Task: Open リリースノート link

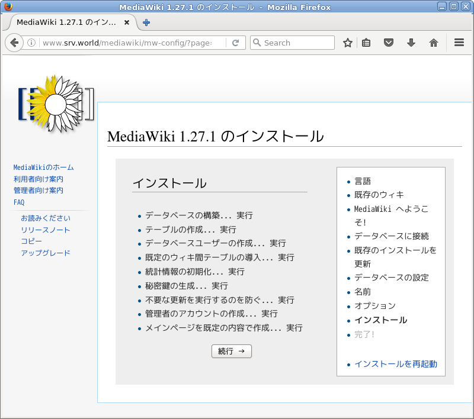Action: click(x=46, y=230)
